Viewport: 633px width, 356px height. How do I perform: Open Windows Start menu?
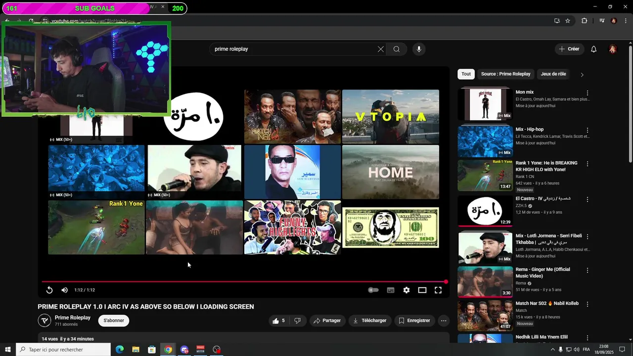(x=8, y=350)
